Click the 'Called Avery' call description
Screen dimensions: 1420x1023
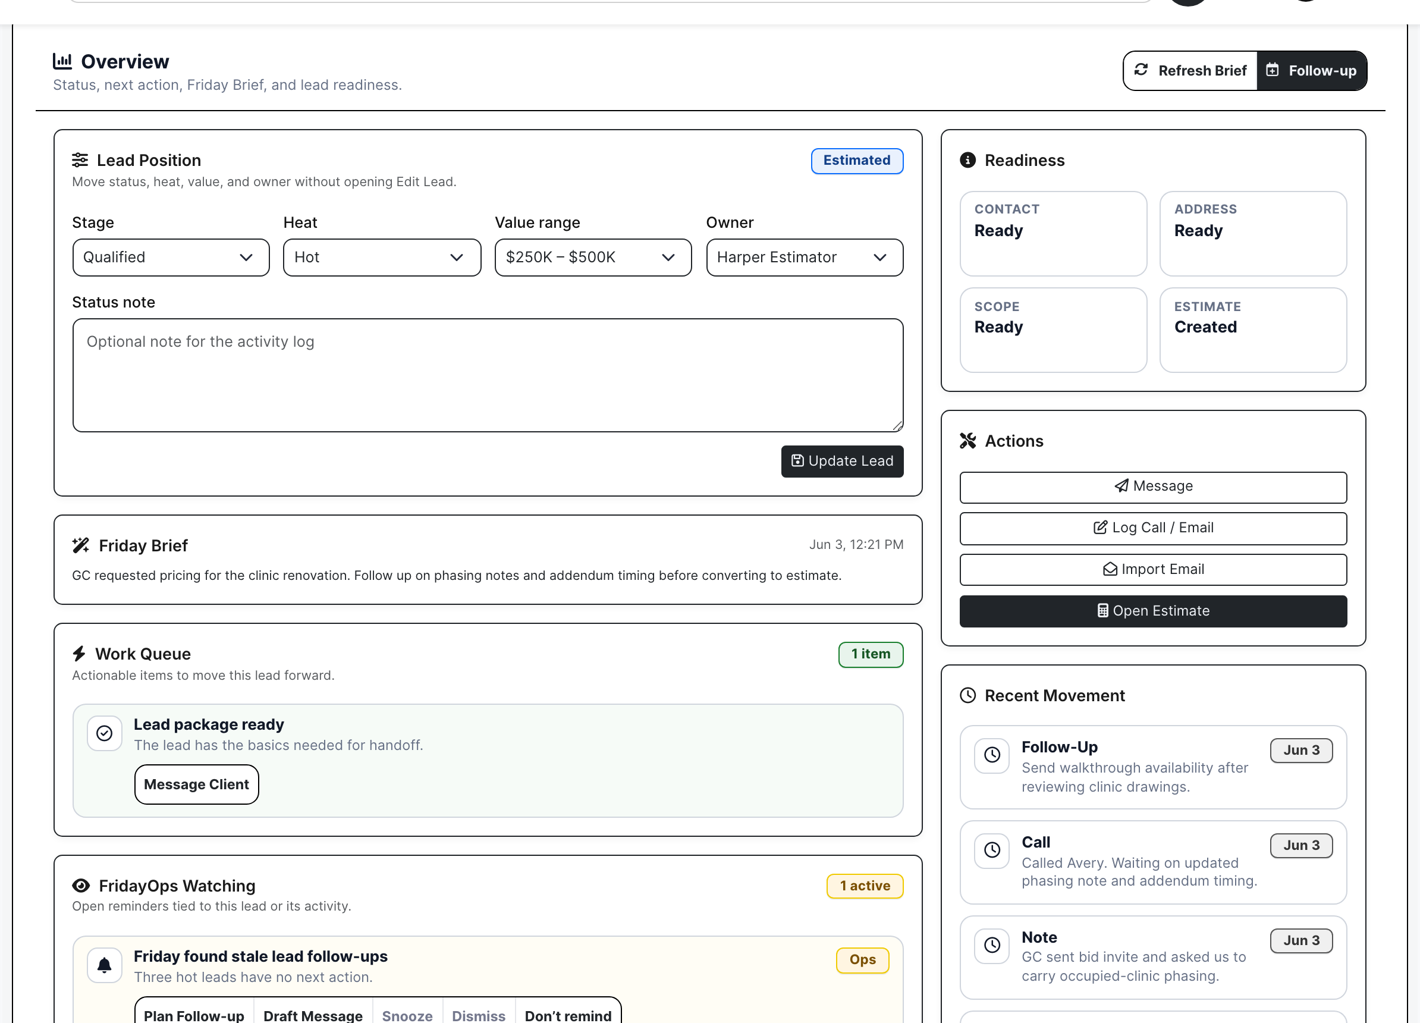click(x=1139, y=872)
